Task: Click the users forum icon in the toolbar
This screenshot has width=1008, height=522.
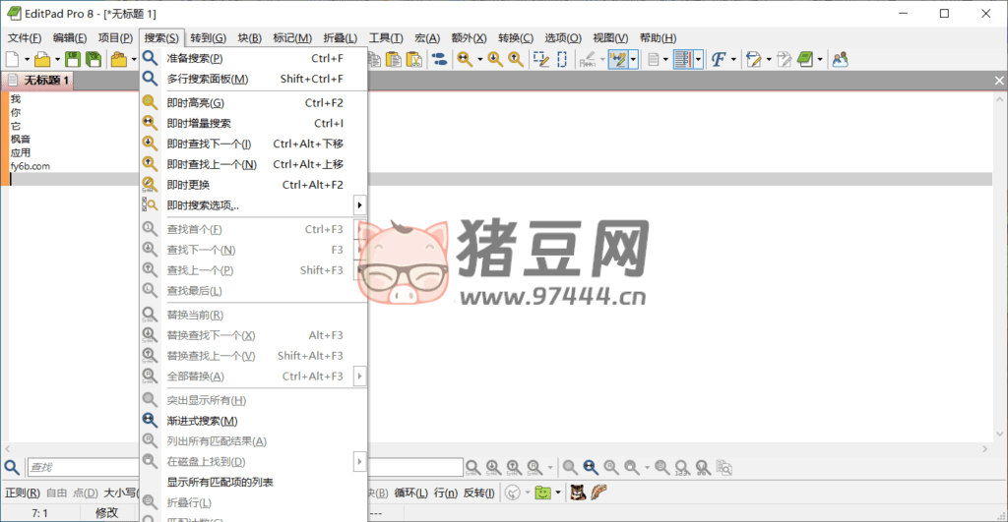Action: tap(841, 60)
